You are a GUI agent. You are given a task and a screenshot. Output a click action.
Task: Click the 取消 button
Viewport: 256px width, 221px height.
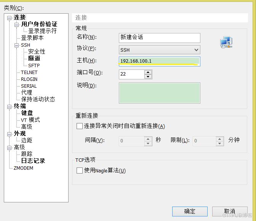click(230, 212)
